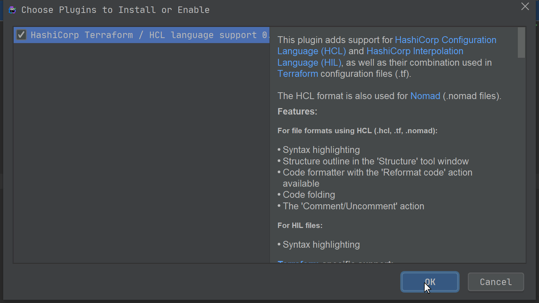Screen dimensions: 539x303
Task: Select the HashiCorp Terraform / HCL language support row
Action: (x=144, y=35)
